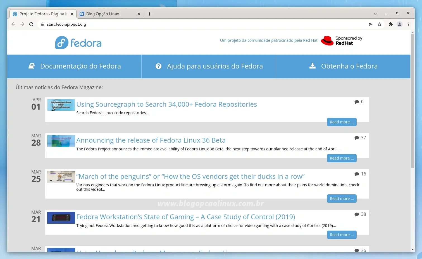Bookmark this page with the star icon

(380, 24)
